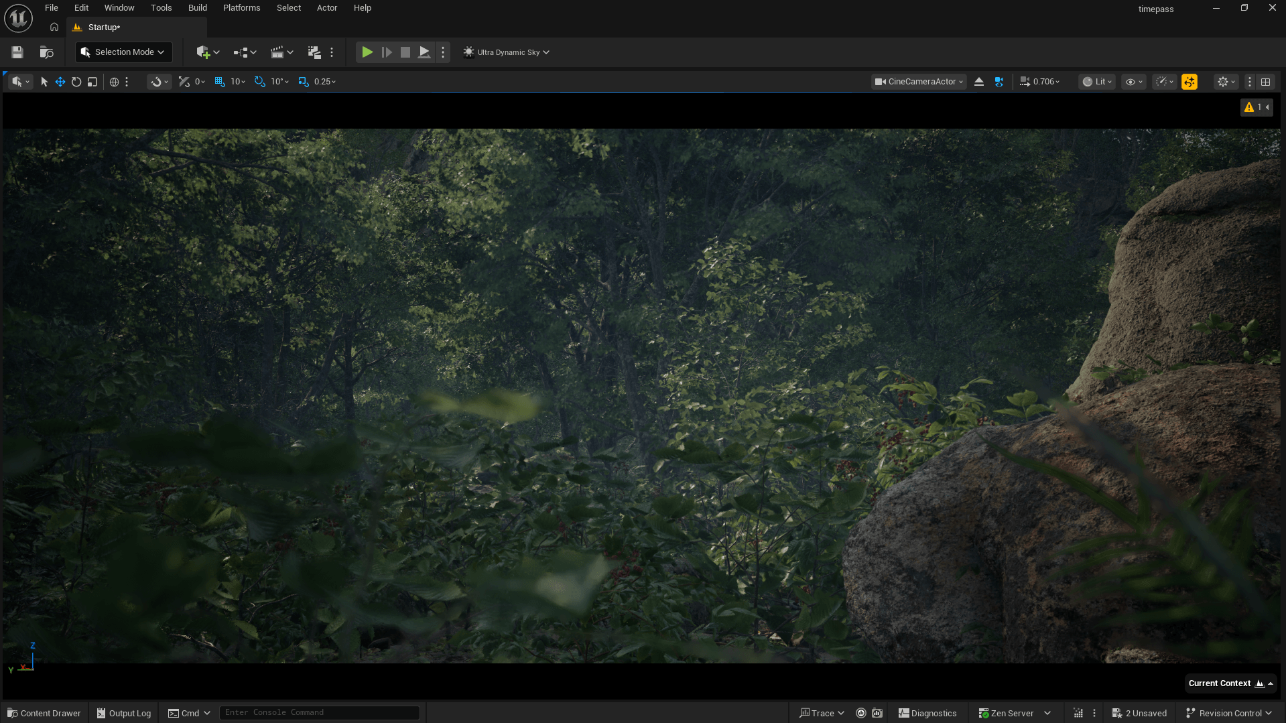1286x723 pixels.
Task: Click the Stop simulation button
Action: pos(405,52)
